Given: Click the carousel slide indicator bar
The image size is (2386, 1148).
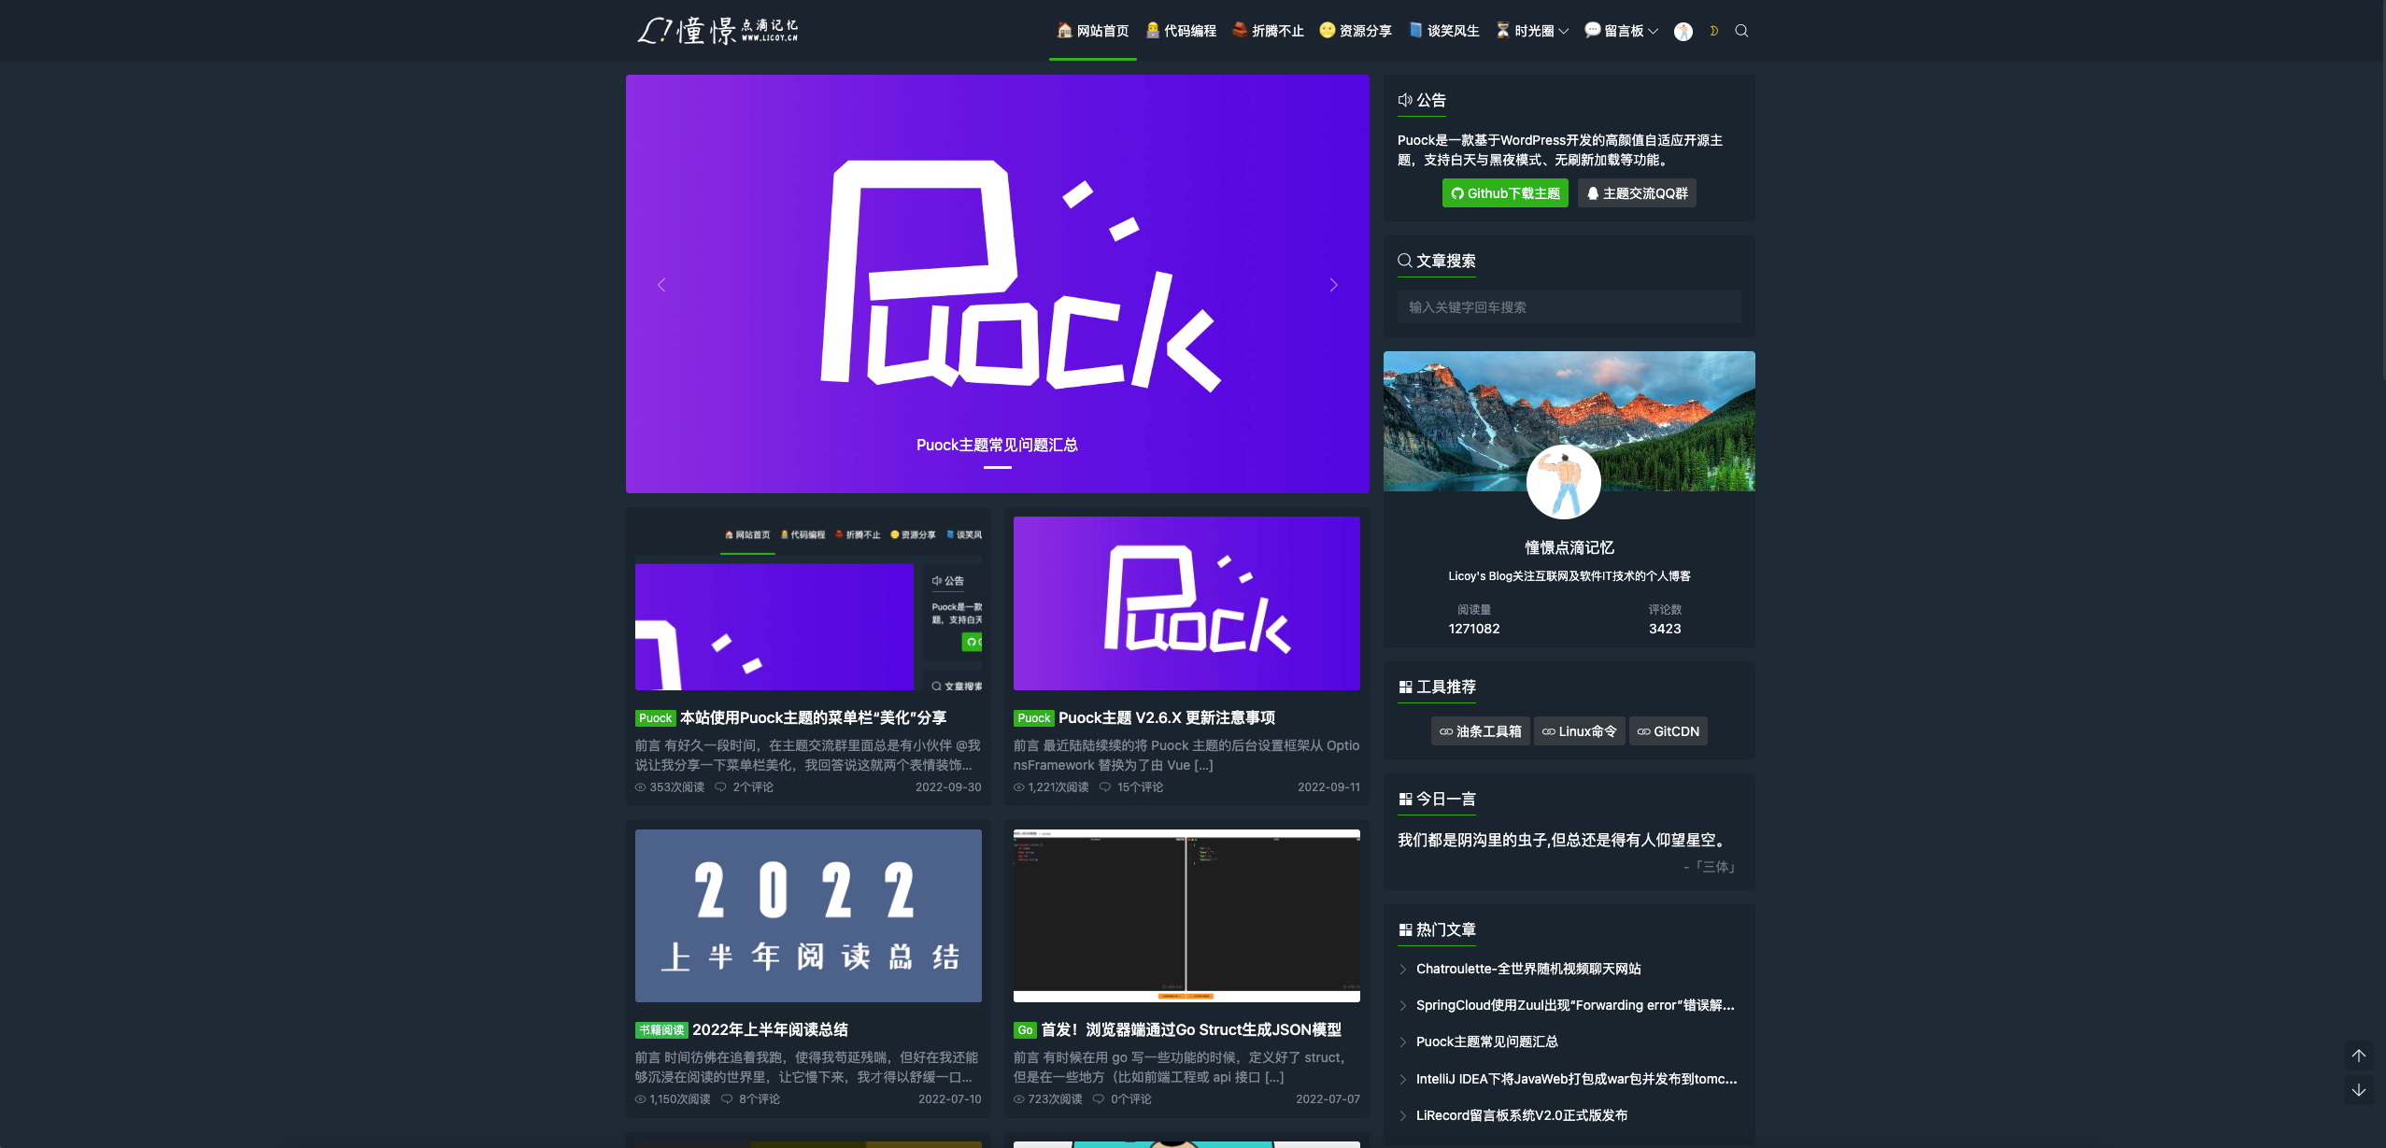Looking at the screenshot, I should click(x=997, y=467).
